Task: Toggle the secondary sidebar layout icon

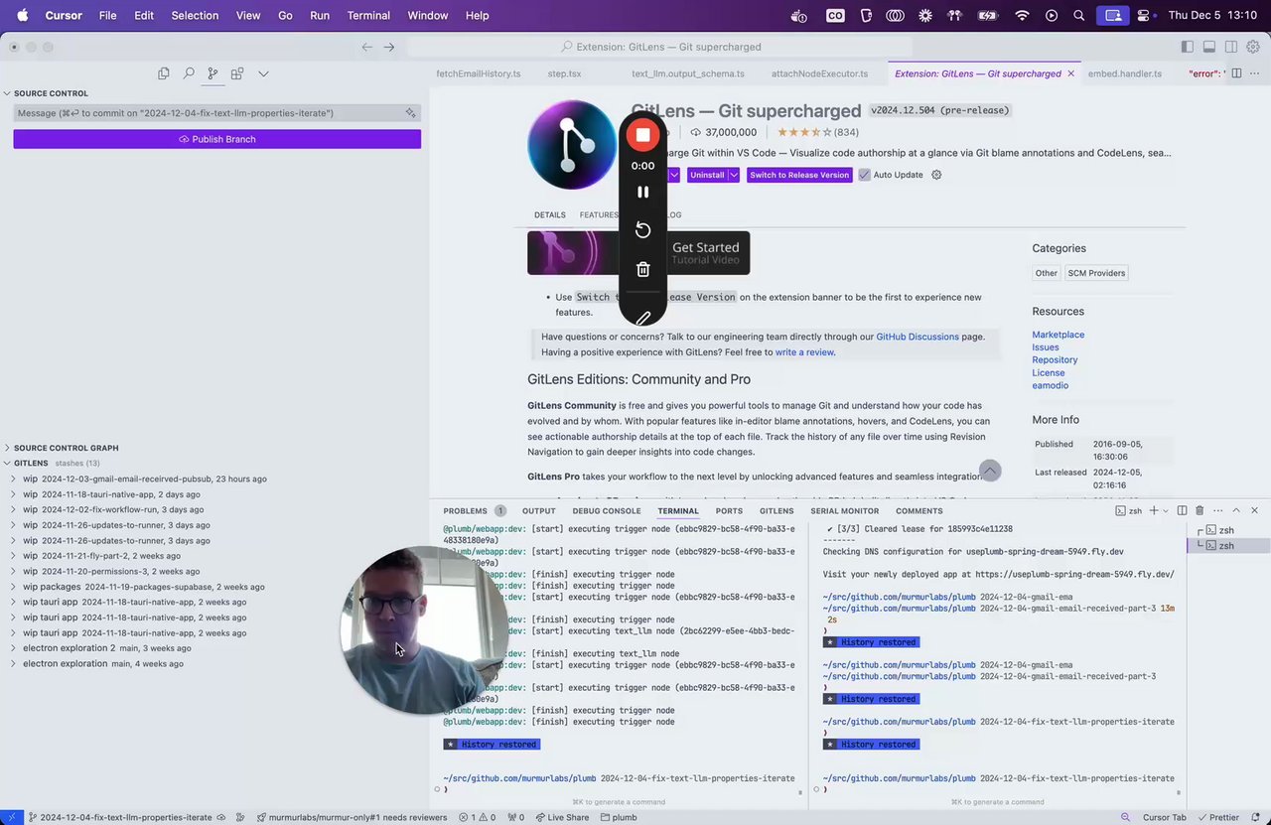Action: [x=1231, y=47]
